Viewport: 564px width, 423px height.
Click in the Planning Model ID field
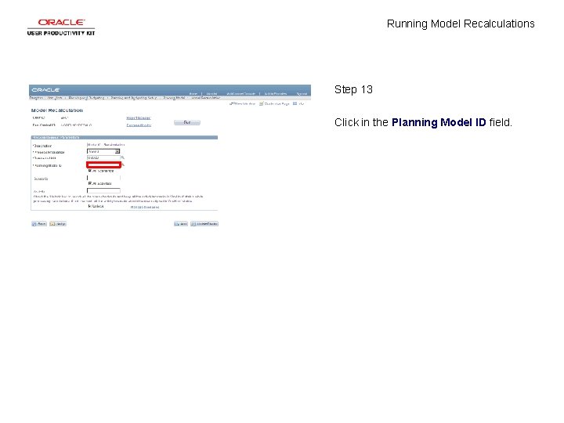coord(103,164)
